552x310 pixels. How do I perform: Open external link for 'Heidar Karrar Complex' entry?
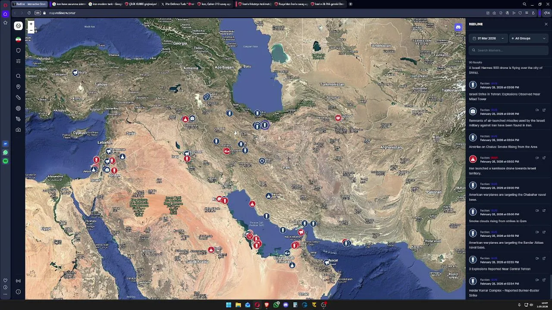tap(544, 280)
